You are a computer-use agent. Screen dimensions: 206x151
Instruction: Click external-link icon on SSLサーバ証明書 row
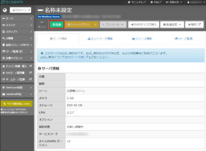(x=31, y=72)
